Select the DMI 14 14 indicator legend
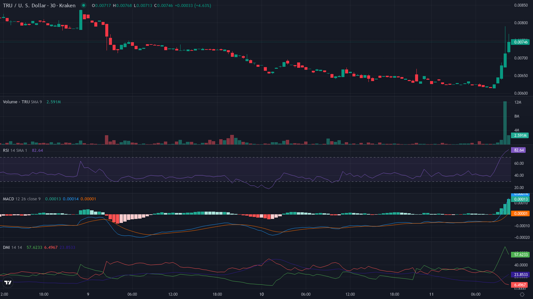533x299 pixels. (x=12, y=247)
